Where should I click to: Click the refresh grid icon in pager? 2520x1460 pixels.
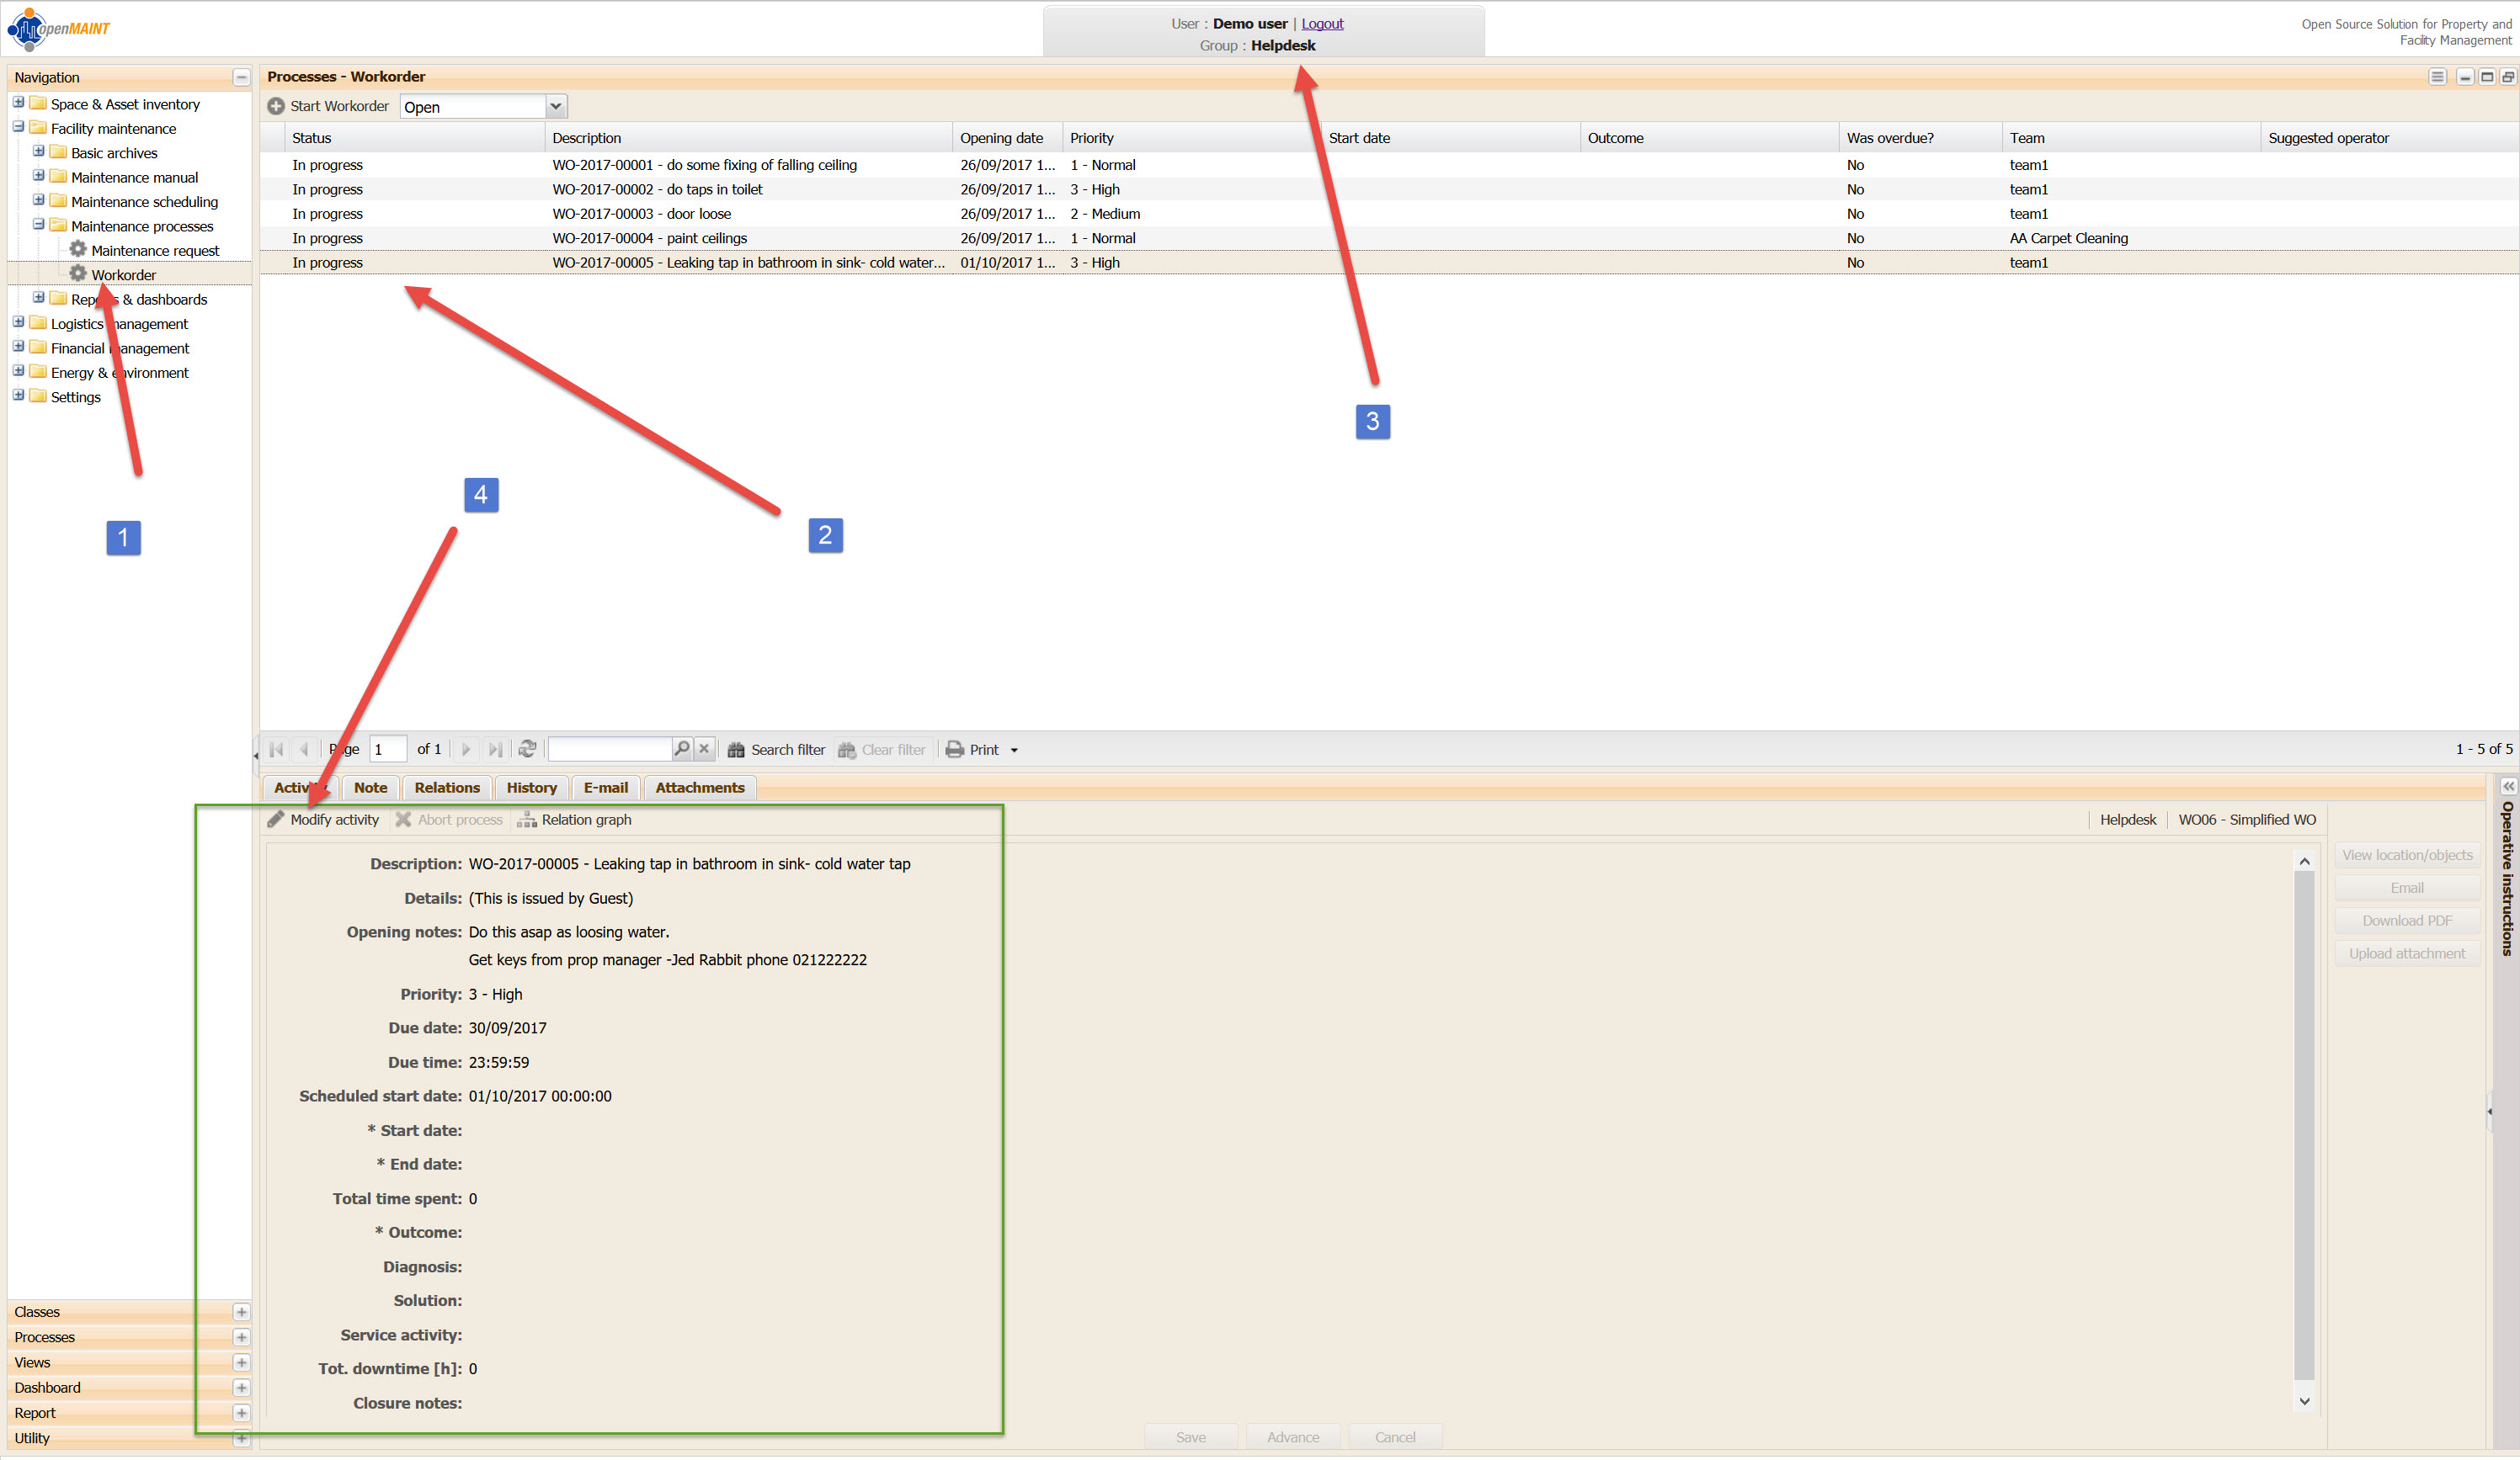(527, 750)
